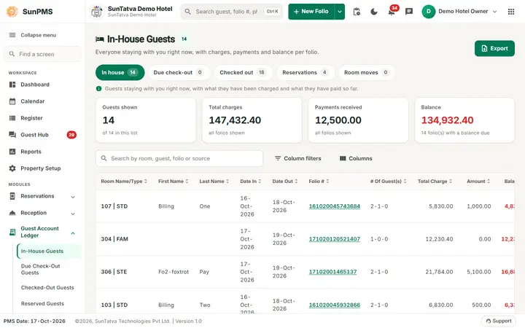Switch to Due check-out tab

click(179, 72)
